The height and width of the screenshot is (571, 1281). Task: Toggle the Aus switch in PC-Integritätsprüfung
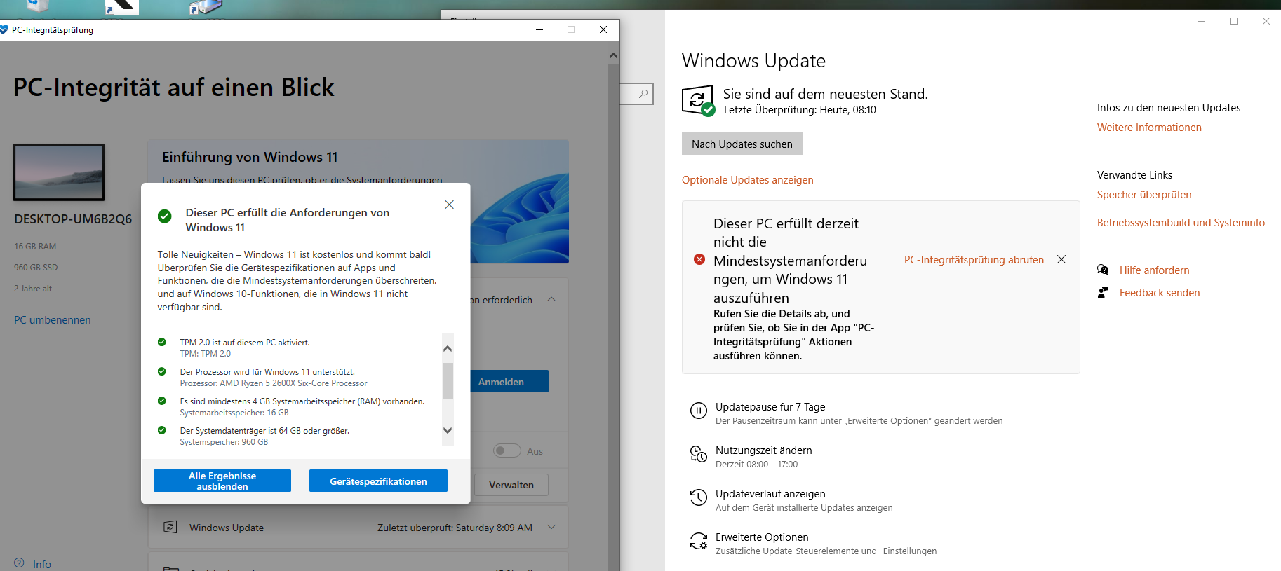tap(507, 450)
